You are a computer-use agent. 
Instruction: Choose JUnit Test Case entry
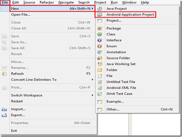coord(137,94)
